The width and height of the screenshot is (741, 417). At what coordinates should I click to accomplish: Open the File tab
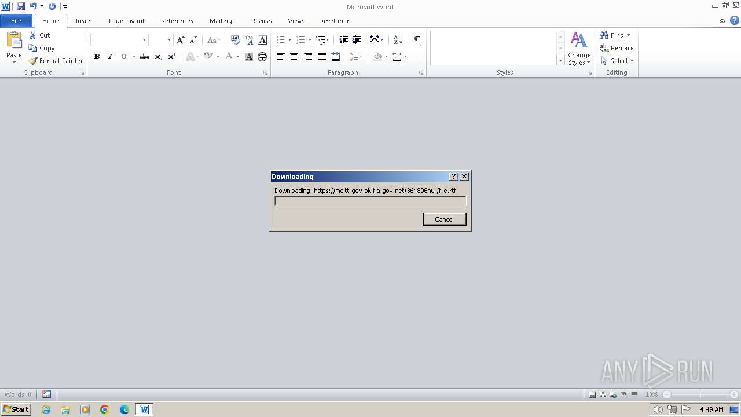click(16, 21)
